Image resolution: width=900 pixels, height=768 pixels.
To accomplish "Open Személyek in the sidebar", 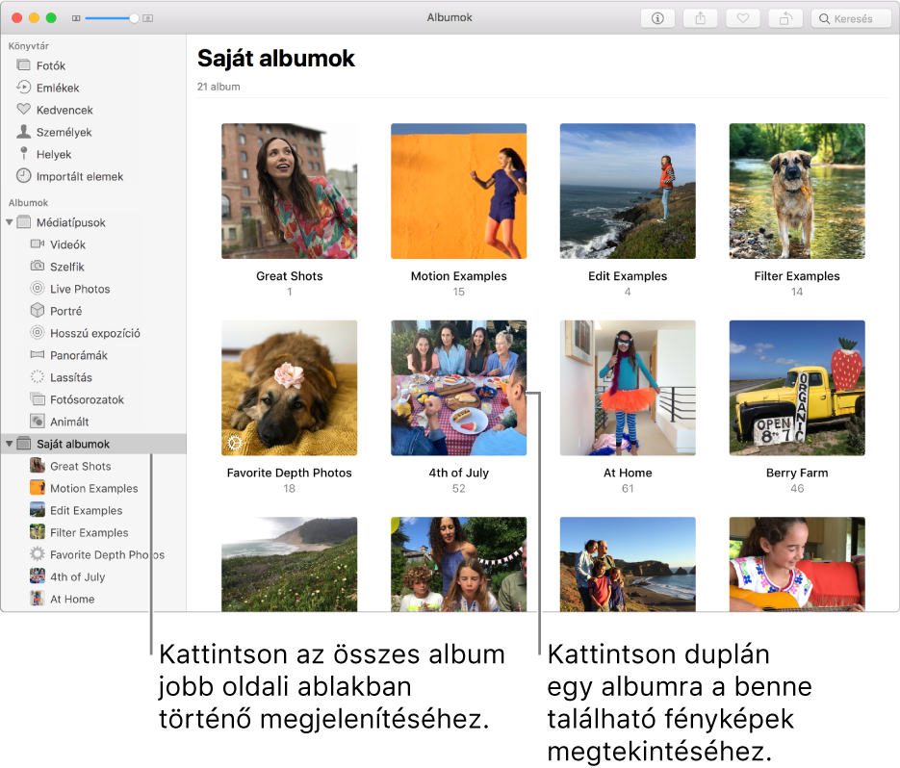I will point(64,132).
